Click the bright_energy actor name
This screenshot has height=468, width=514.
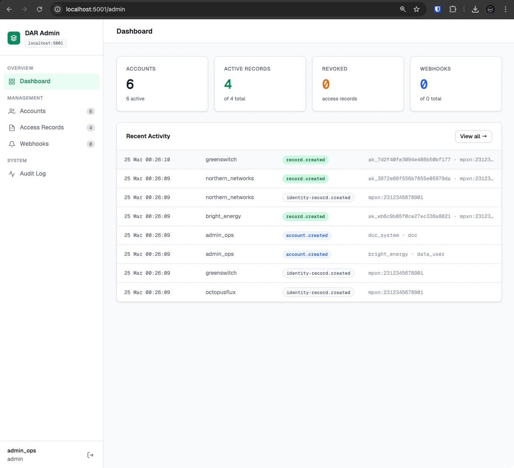pyautogui.click(x=223, y=216)
